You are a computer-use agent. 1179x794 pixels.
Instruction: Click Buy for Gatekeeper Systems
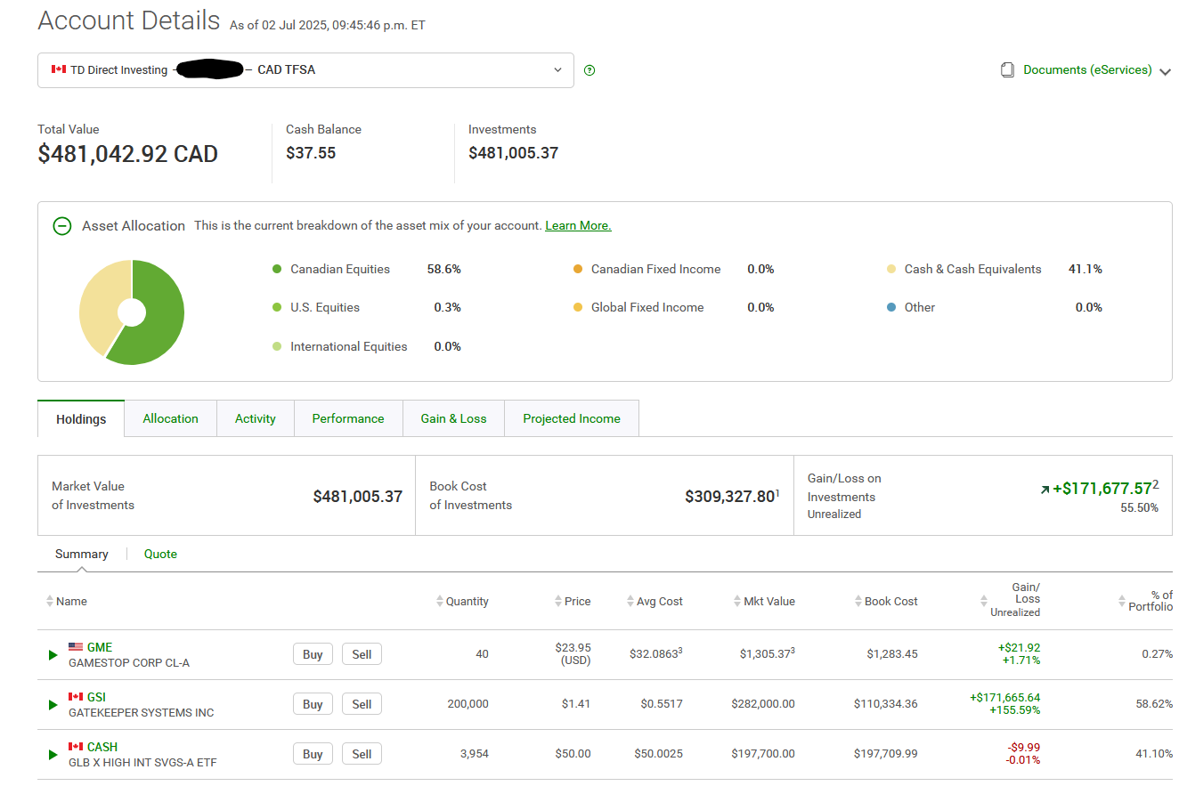tap(313, 704)
